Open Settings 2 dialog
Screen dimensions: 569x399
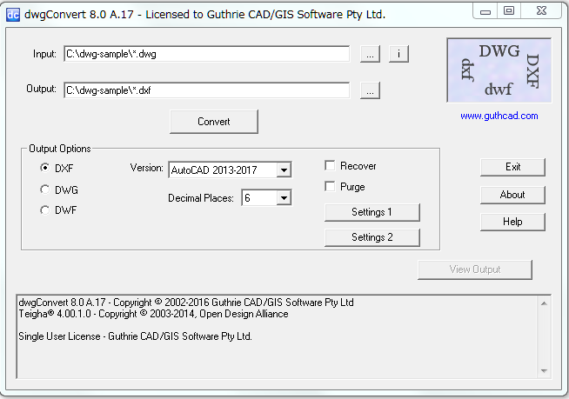(372, 237)
